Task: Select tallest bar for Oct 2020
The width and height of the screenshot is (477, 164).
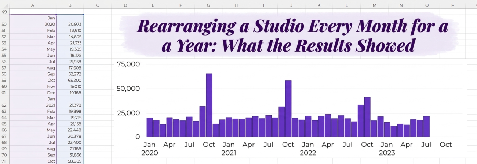Action: point(209,105)
